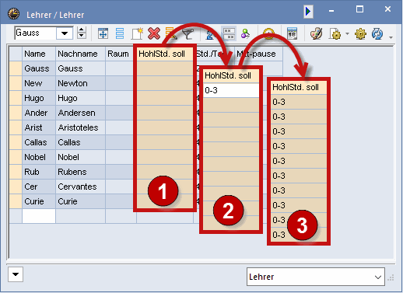
Task: Select the Nobel cell in Nachname column
Action: pos(80,157)
